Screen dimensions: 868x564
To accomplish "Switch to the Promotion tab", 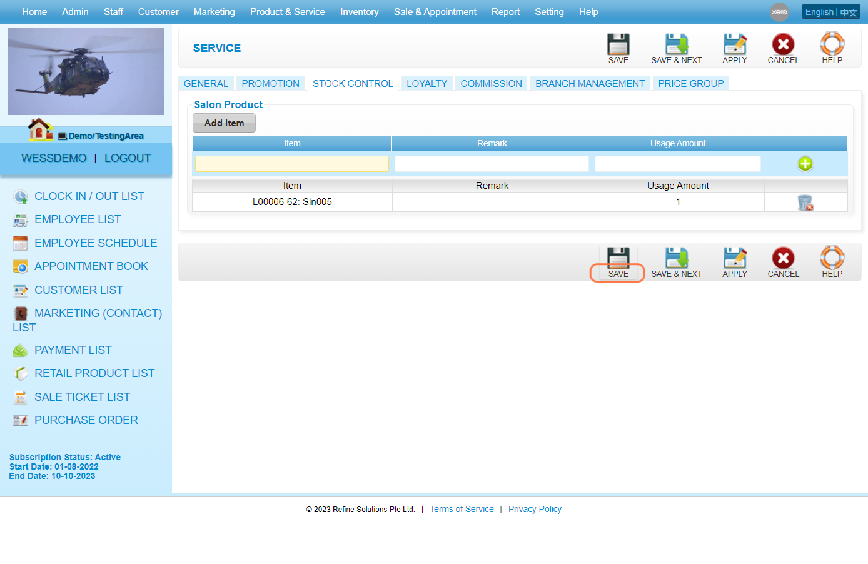I will (x=270, y=83).
